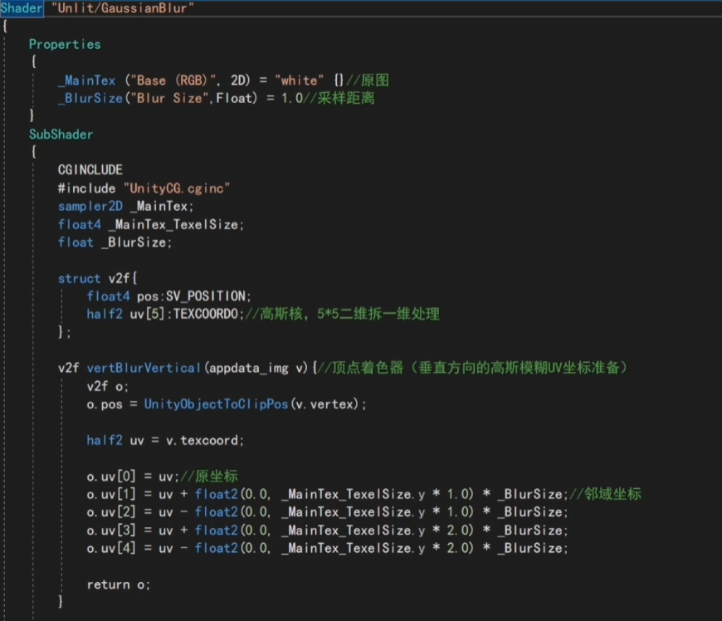The image size is (722, 621).
Task: Click the //邻域坐标 comment
Action: [606, 494]
